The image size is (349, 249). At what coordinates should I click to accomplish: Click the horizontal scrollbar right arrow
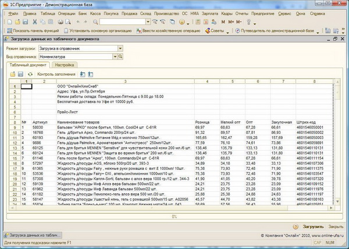tap(331, 208)
